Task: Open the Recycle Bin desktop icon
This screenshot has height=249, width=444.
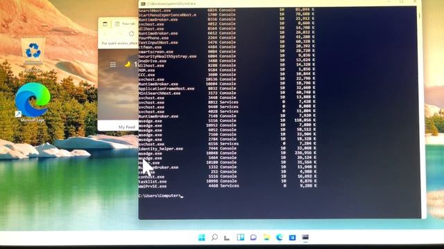Action: tap(33, 51)
